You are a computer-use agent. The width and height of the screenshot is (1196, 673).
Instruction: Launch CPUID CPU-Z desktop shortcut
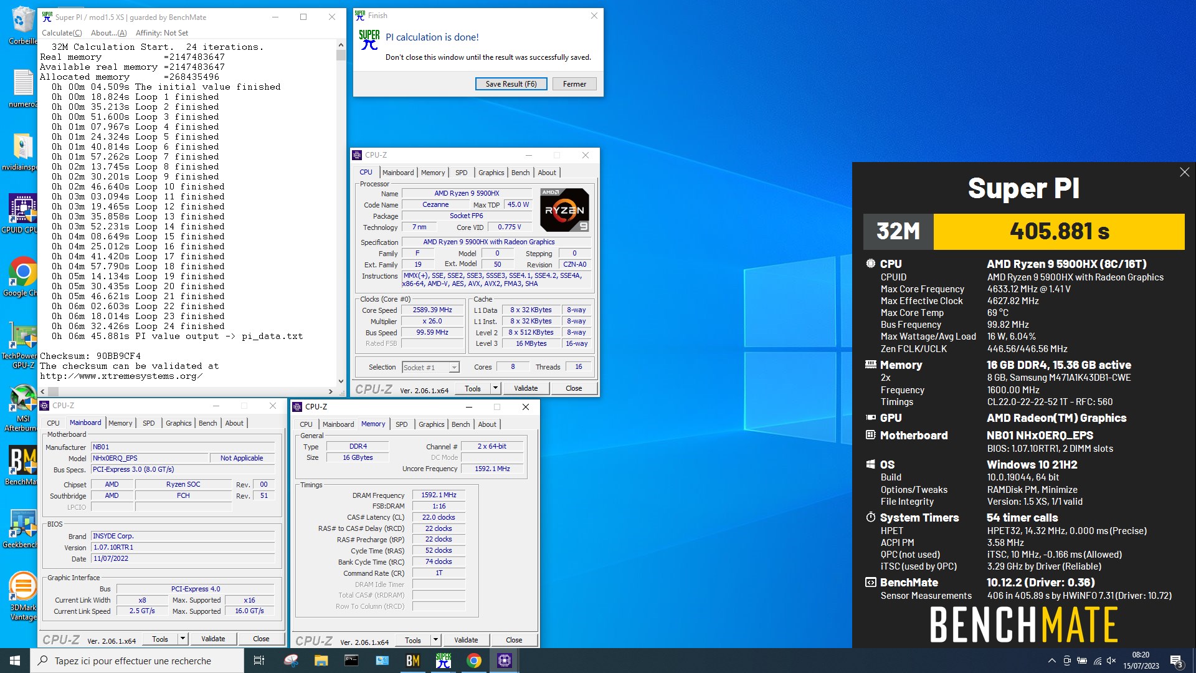coord(22,214)
